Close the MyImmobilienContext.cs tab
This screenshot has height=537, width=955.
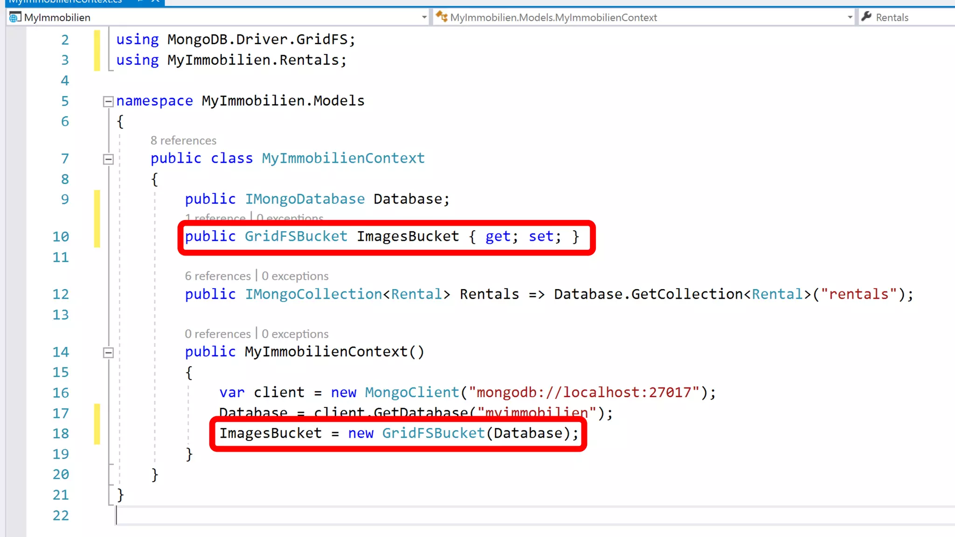pos(155,1)
